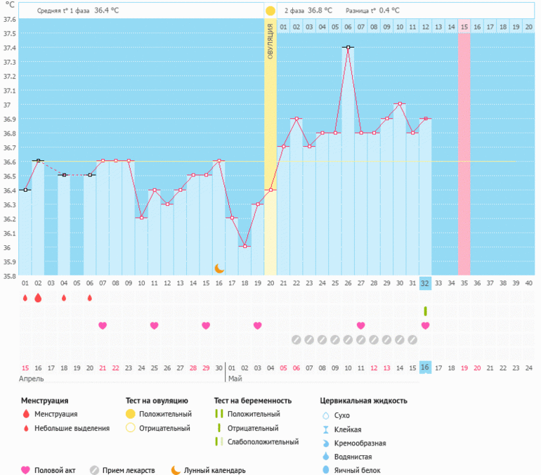The height and width of the screenshot is (475, 541).
Task: Select the heart icon on cycle day 07
Action: coord(103,325)
